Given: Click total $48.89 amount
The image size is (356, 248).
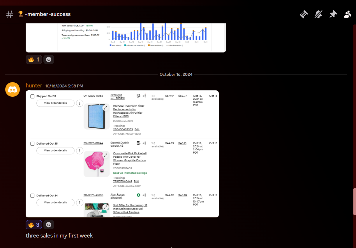Looking at the screenshot, I should [183, 195].
